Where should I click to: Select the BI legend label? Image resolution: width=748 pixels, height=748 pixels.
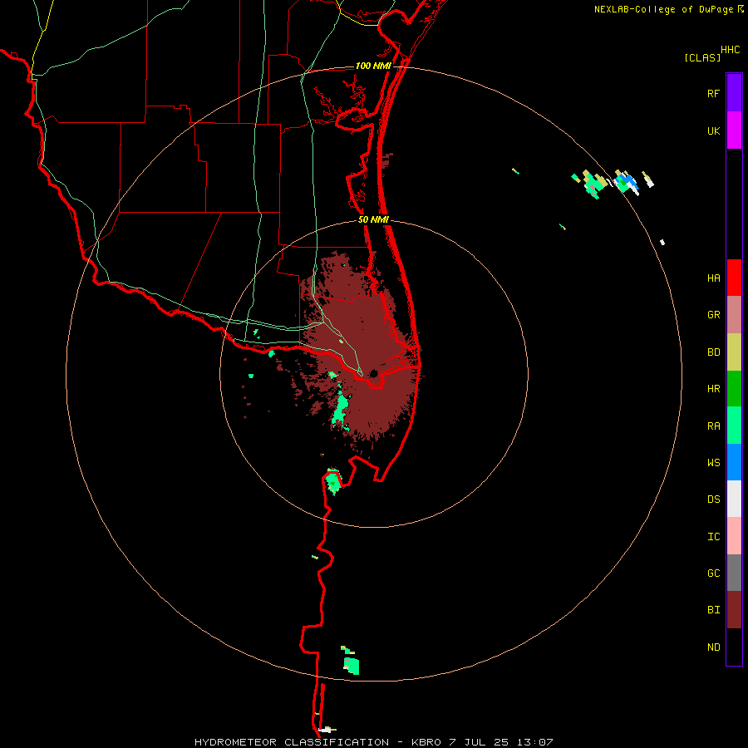tap(713, 610)
